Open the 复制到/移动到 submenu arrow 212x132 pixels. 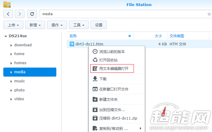[x=141, y=128]
